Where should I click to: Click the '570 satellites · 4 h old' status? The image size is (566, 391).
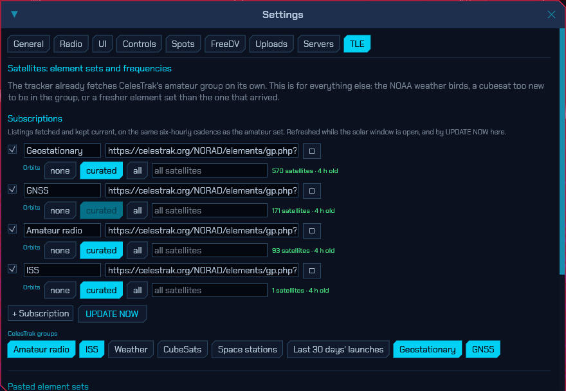coord(305,171)
